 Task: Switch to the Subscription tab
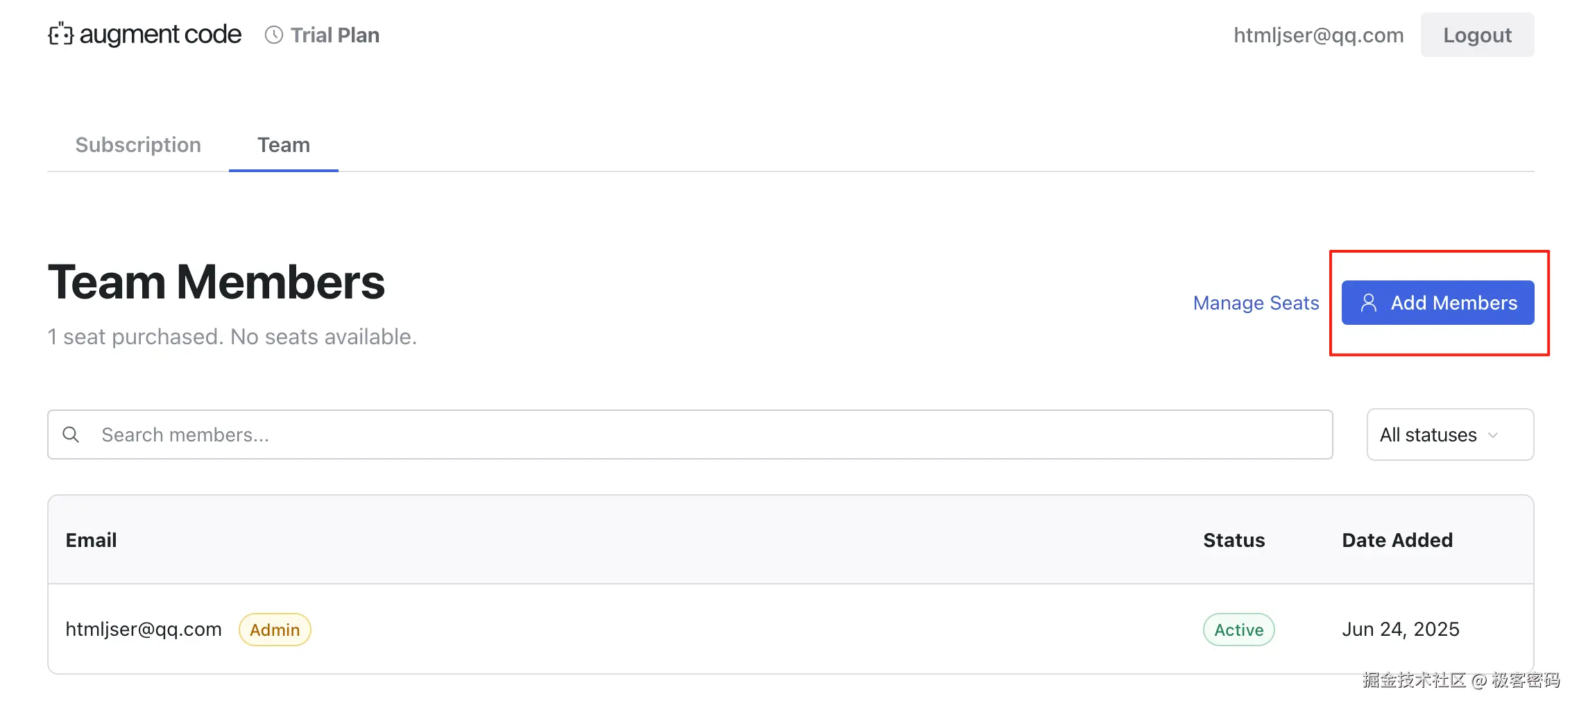pos(138,144)
